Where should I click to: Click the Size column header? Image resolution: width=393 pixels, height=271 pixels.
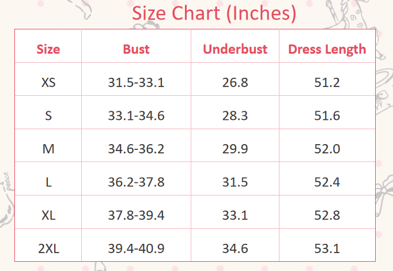click(x=48, y=49)
